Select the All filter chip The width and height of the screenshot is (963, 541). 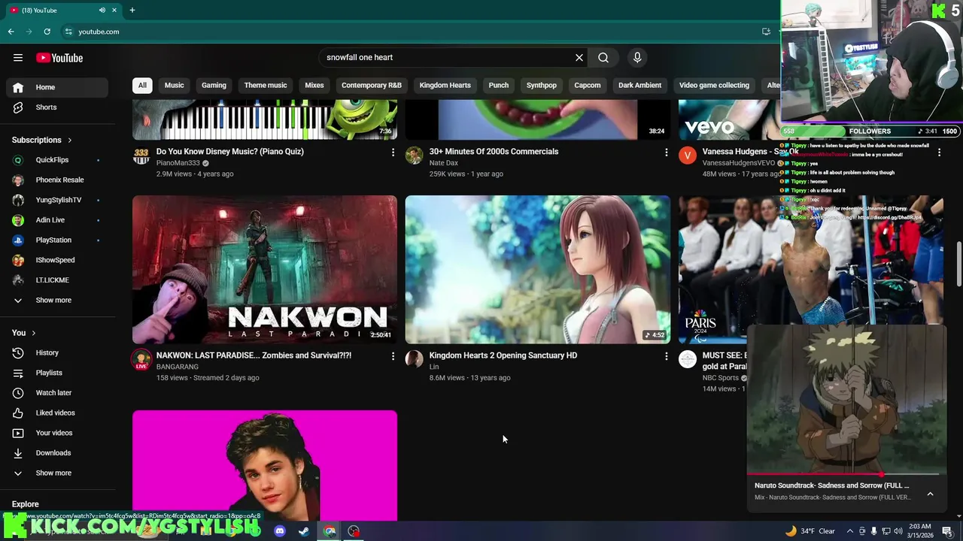(142, 86)
